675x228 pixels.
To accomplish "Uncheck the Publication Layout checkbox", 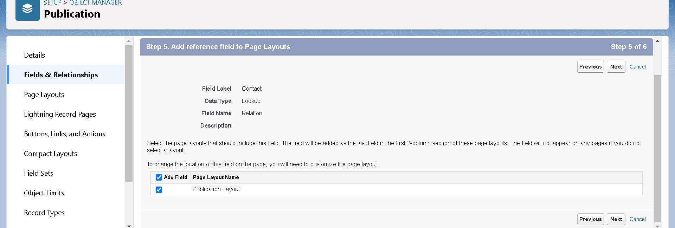I will (159, 190).
